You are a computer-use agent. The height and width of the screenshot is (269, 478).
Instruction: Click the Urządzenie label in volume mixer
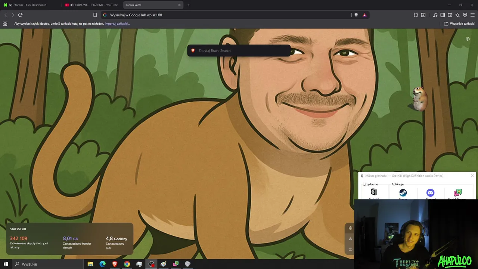point(370,184)
